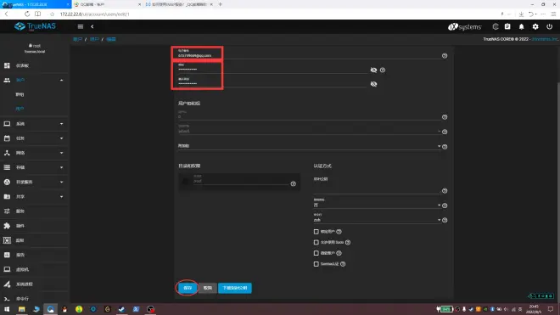Check the Microsoft account checkbox
The height and width of the screenshot is (315, 560).
[316, 253]
